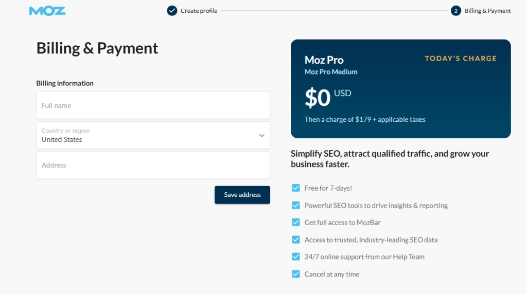
Task: Click the 'Free for 7-days!' checkmark
Action: coord(296,188)
